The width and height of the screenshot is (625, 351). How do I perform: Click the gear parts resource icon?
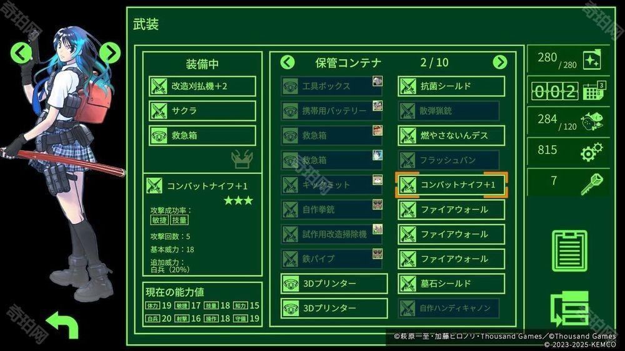[x=591, y=151]
